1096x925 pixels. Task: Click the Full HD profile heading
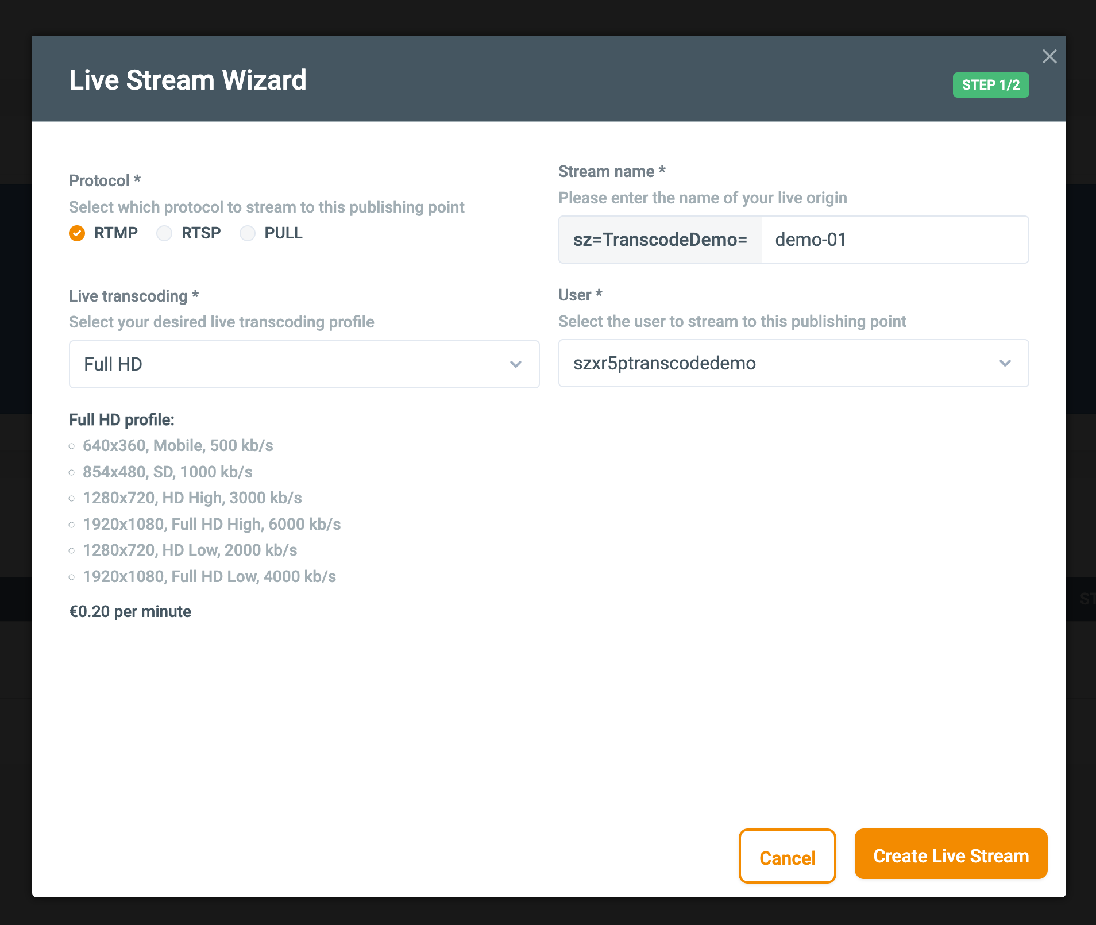click(x=122, y=419)
